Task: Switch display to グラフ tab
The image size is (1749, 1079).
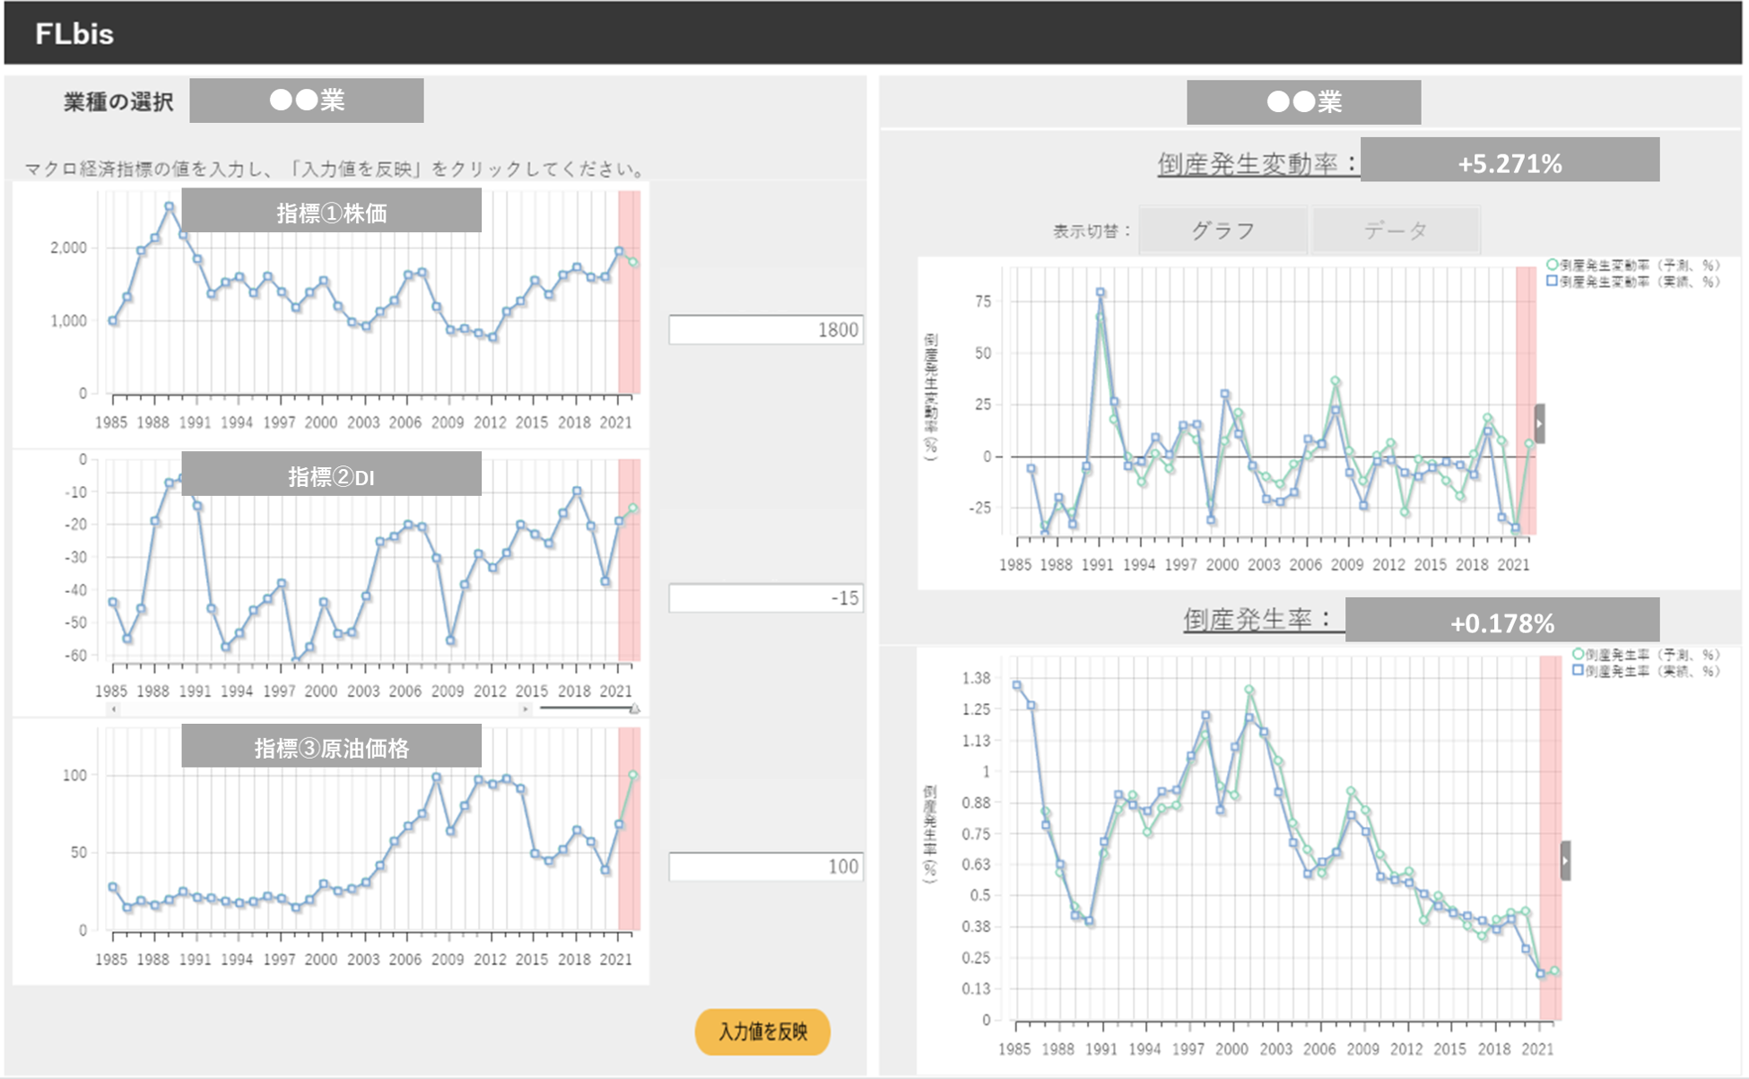Action: pos(1222,231)
